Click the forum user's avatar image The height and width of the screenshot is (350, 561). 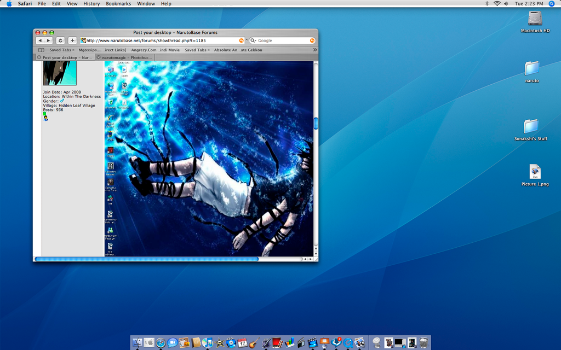[x=59, y=73]
